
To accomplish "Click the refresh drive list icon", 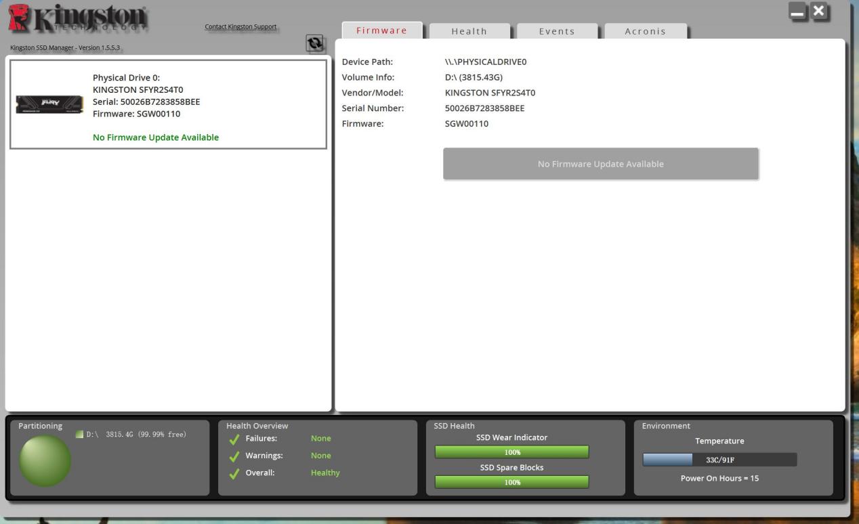I will pos(314,43).
